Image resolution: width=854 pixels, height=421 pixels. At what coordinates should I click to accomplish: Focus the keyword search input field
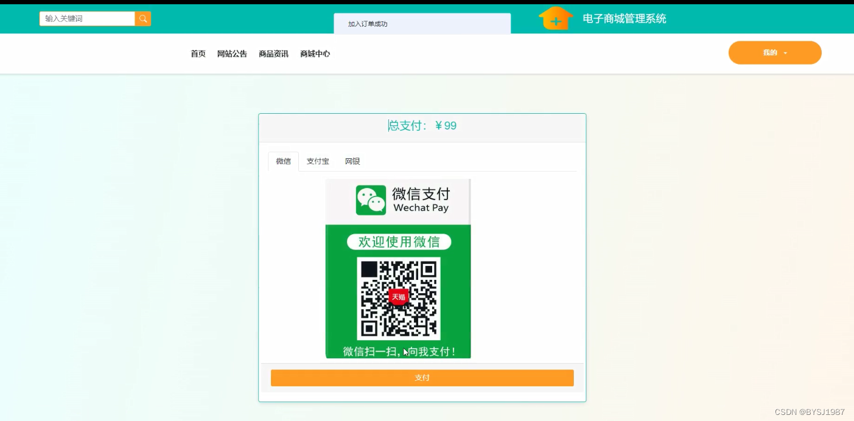click(87, 19)
